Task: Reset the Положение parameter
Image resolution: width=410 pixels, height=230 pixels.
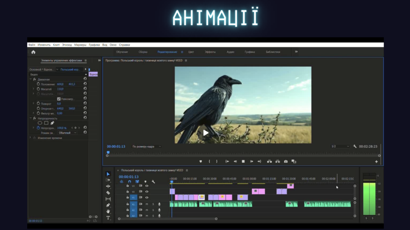Action: click(85, 84)
